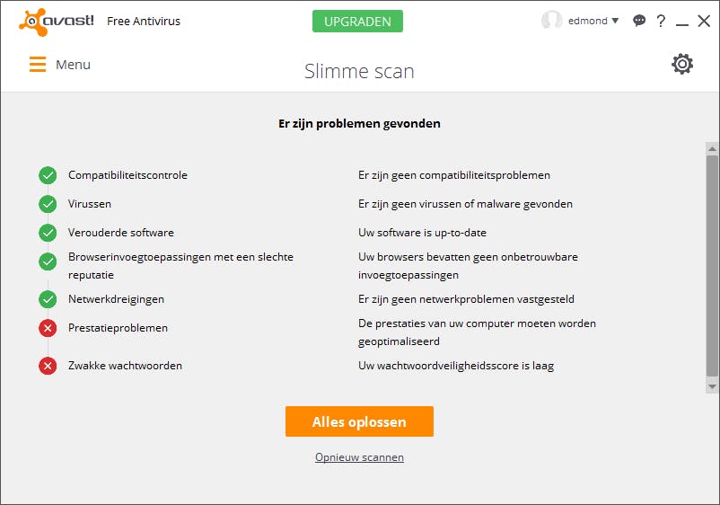This screenshot has width=720, height=505.
Task: Click the scrollbar up arrow
Action: (712, 148)
